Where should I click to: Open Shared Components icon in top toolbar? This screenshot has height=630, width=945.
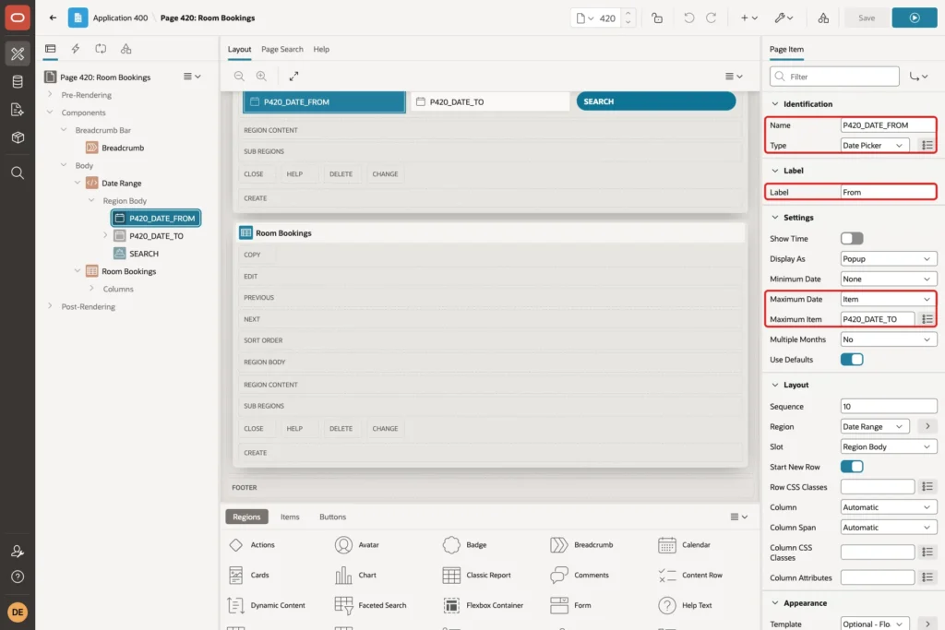823,18
